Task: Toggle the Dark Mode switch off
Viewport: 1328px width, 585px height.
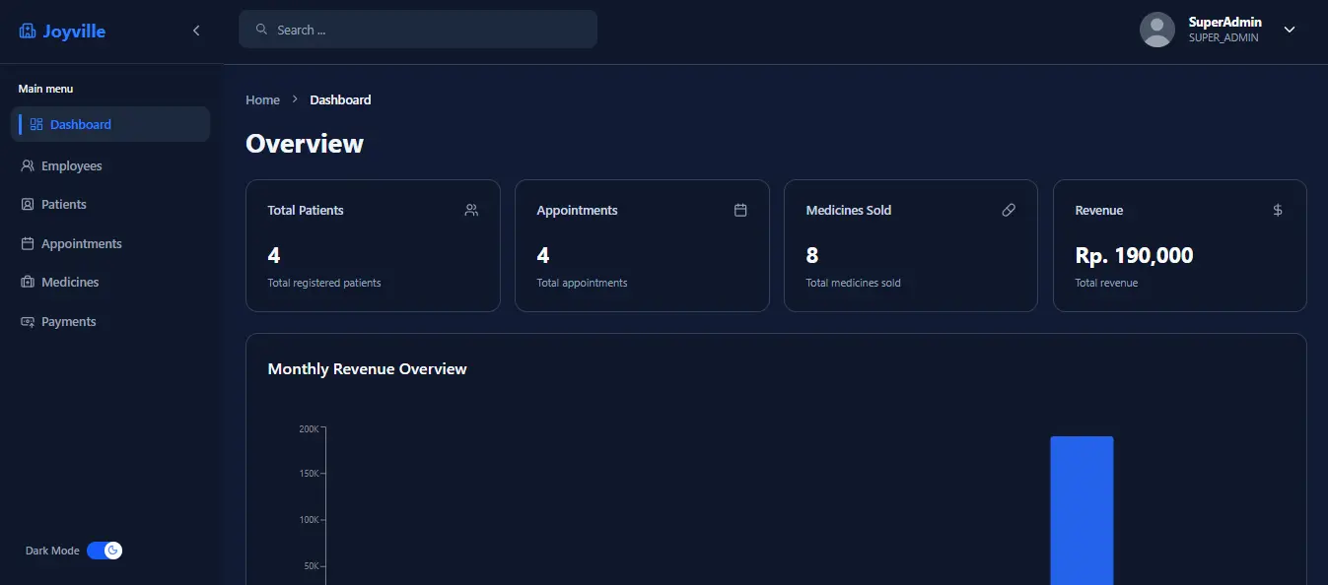Action: coord(105,551)
